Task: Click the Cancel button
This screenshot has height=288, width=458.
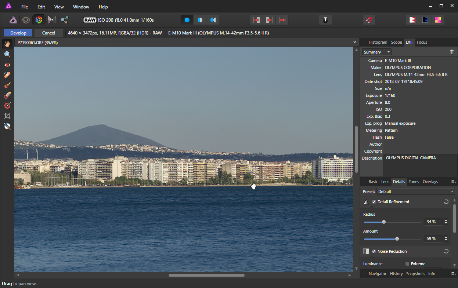Action: tap(48, 33)
